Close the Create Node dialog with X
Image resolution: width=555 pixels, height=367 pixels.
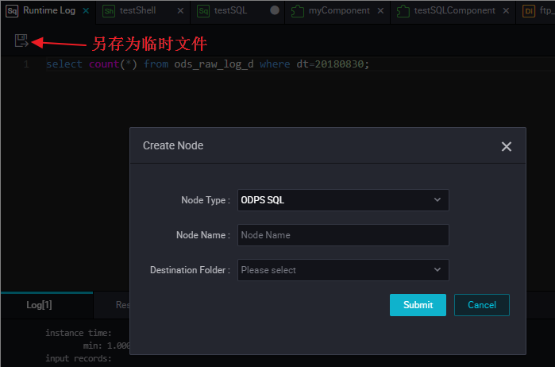507,146
